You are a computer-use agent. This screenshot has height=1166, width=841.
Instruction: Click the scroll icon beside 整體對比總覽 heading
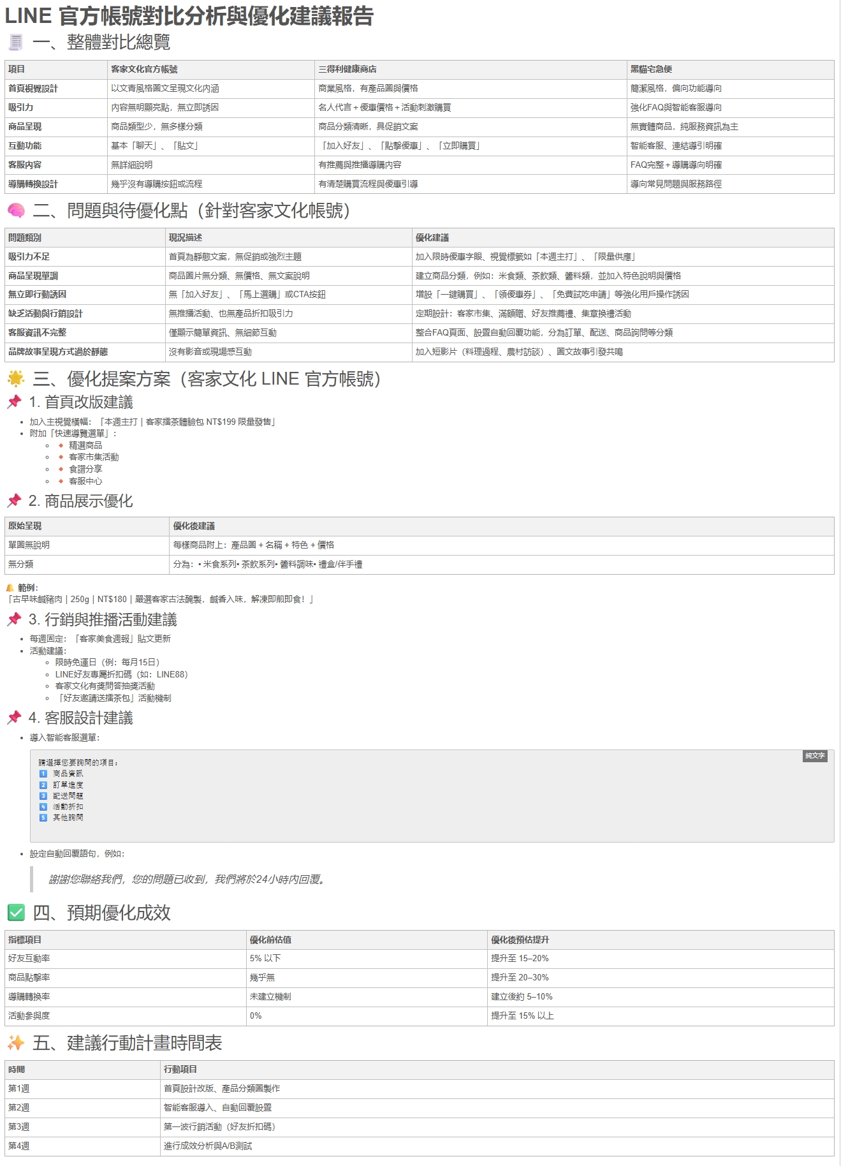tap(15, 43)
